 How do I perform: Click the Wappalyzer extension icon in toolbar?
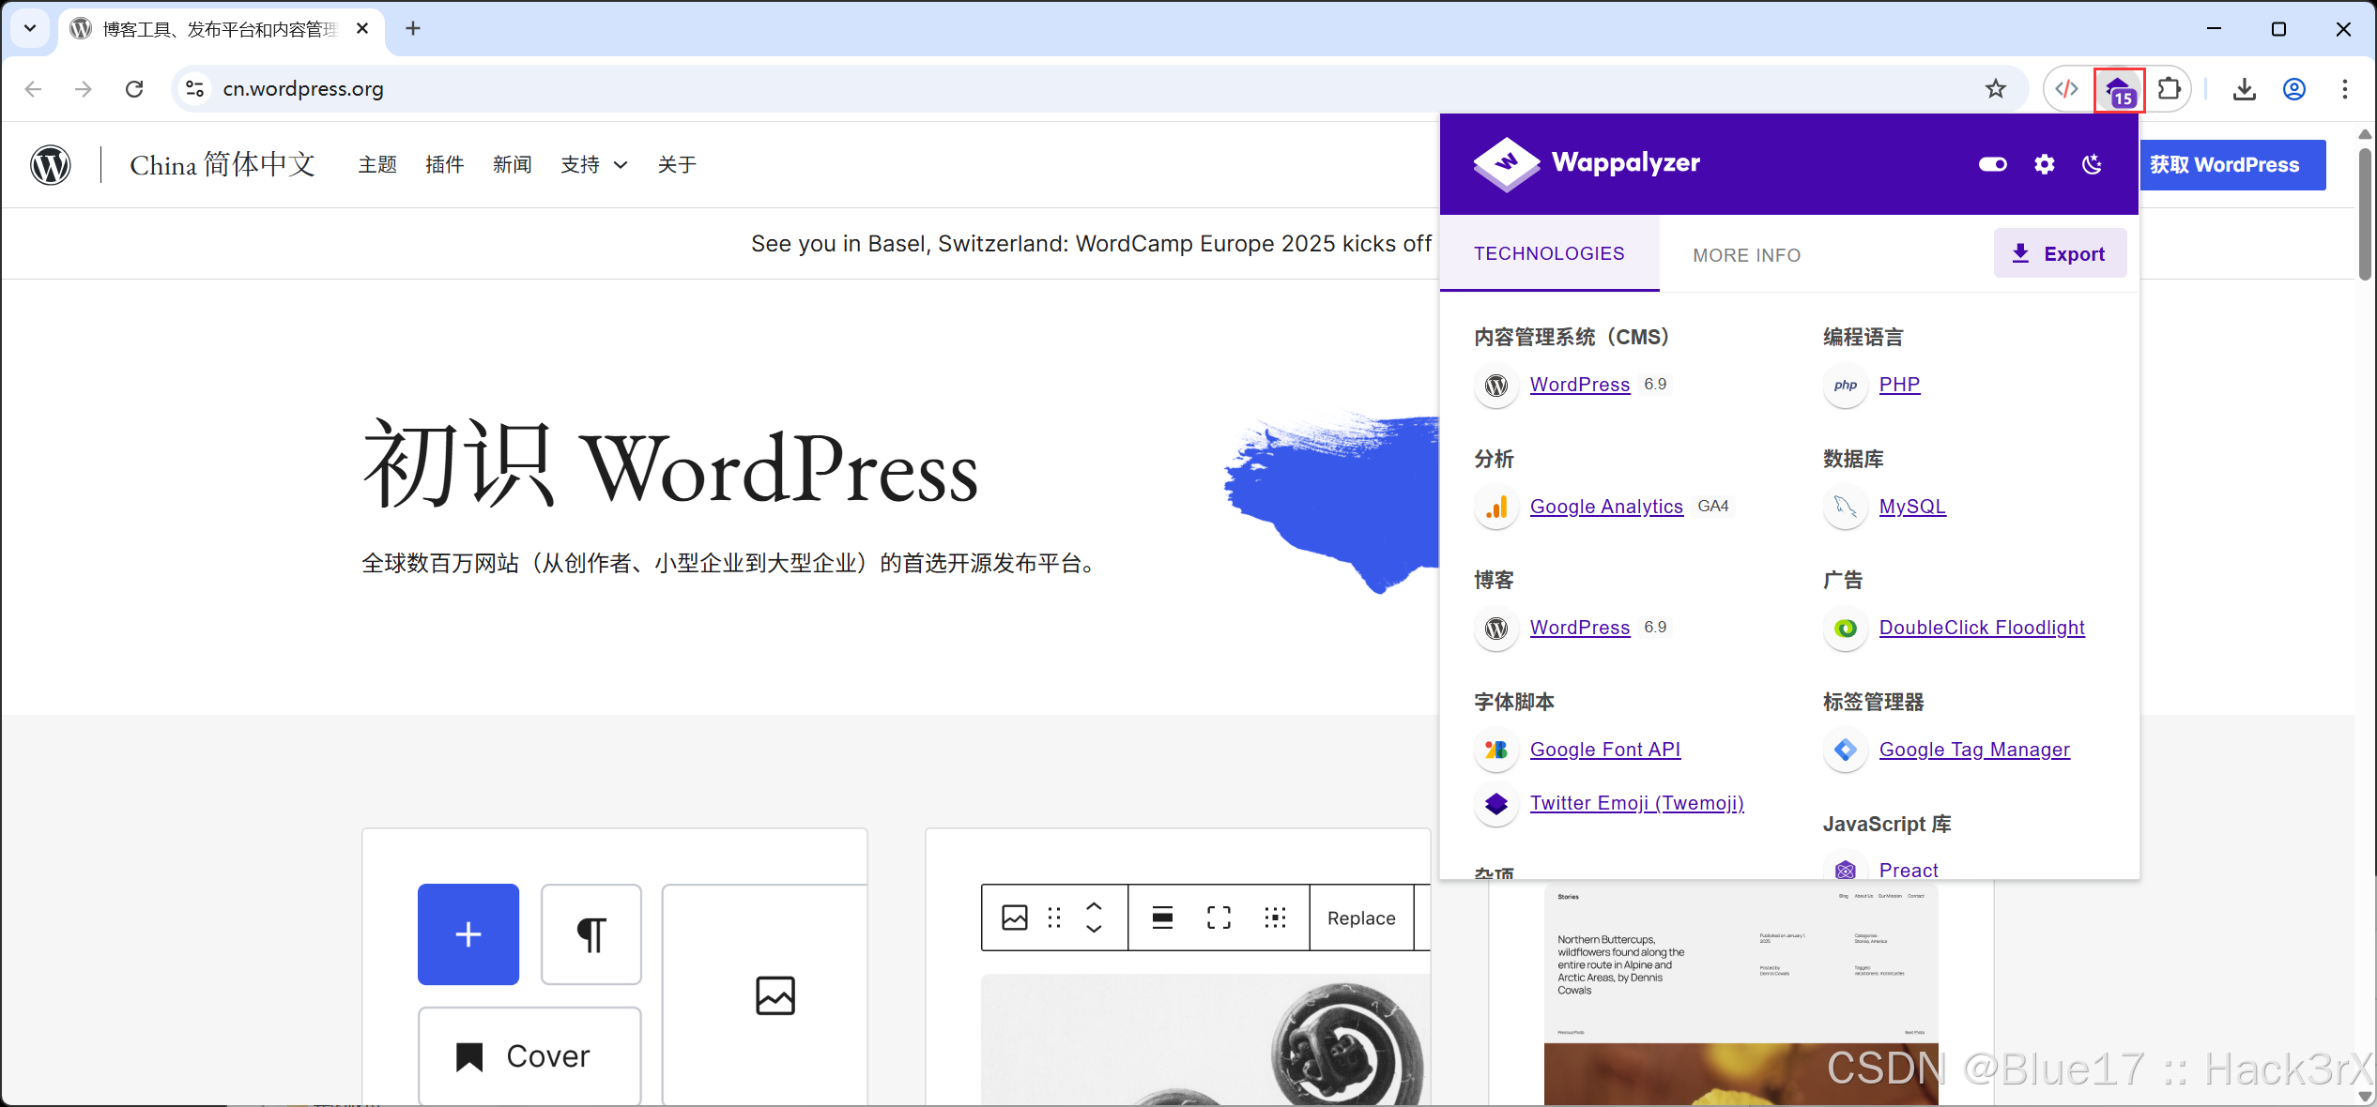pyautogui.click(x=2119, y=90)
